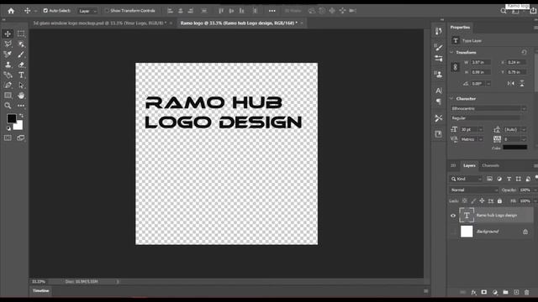Switch to the 3D panel tab
The width and height of the screenshot is (538, 302).
tap(453, 165)
